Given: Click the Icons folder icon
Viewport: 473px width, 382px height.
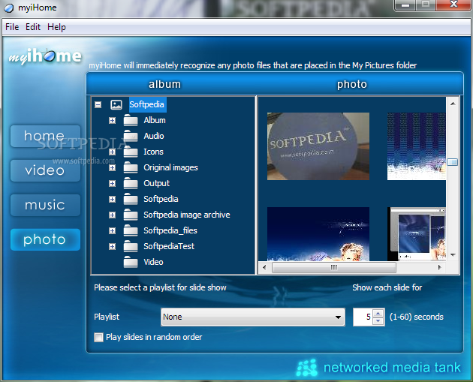Looking at the screenshot, I should 131,152.
